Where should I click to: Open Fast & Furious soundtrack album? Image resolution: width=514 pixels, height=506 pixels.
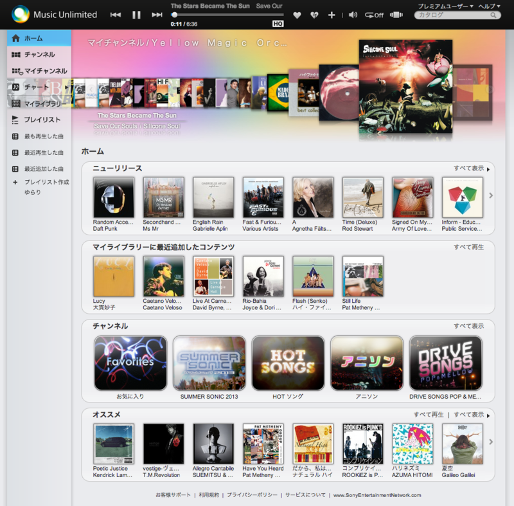pyautogui.click(x=263, y=197)
